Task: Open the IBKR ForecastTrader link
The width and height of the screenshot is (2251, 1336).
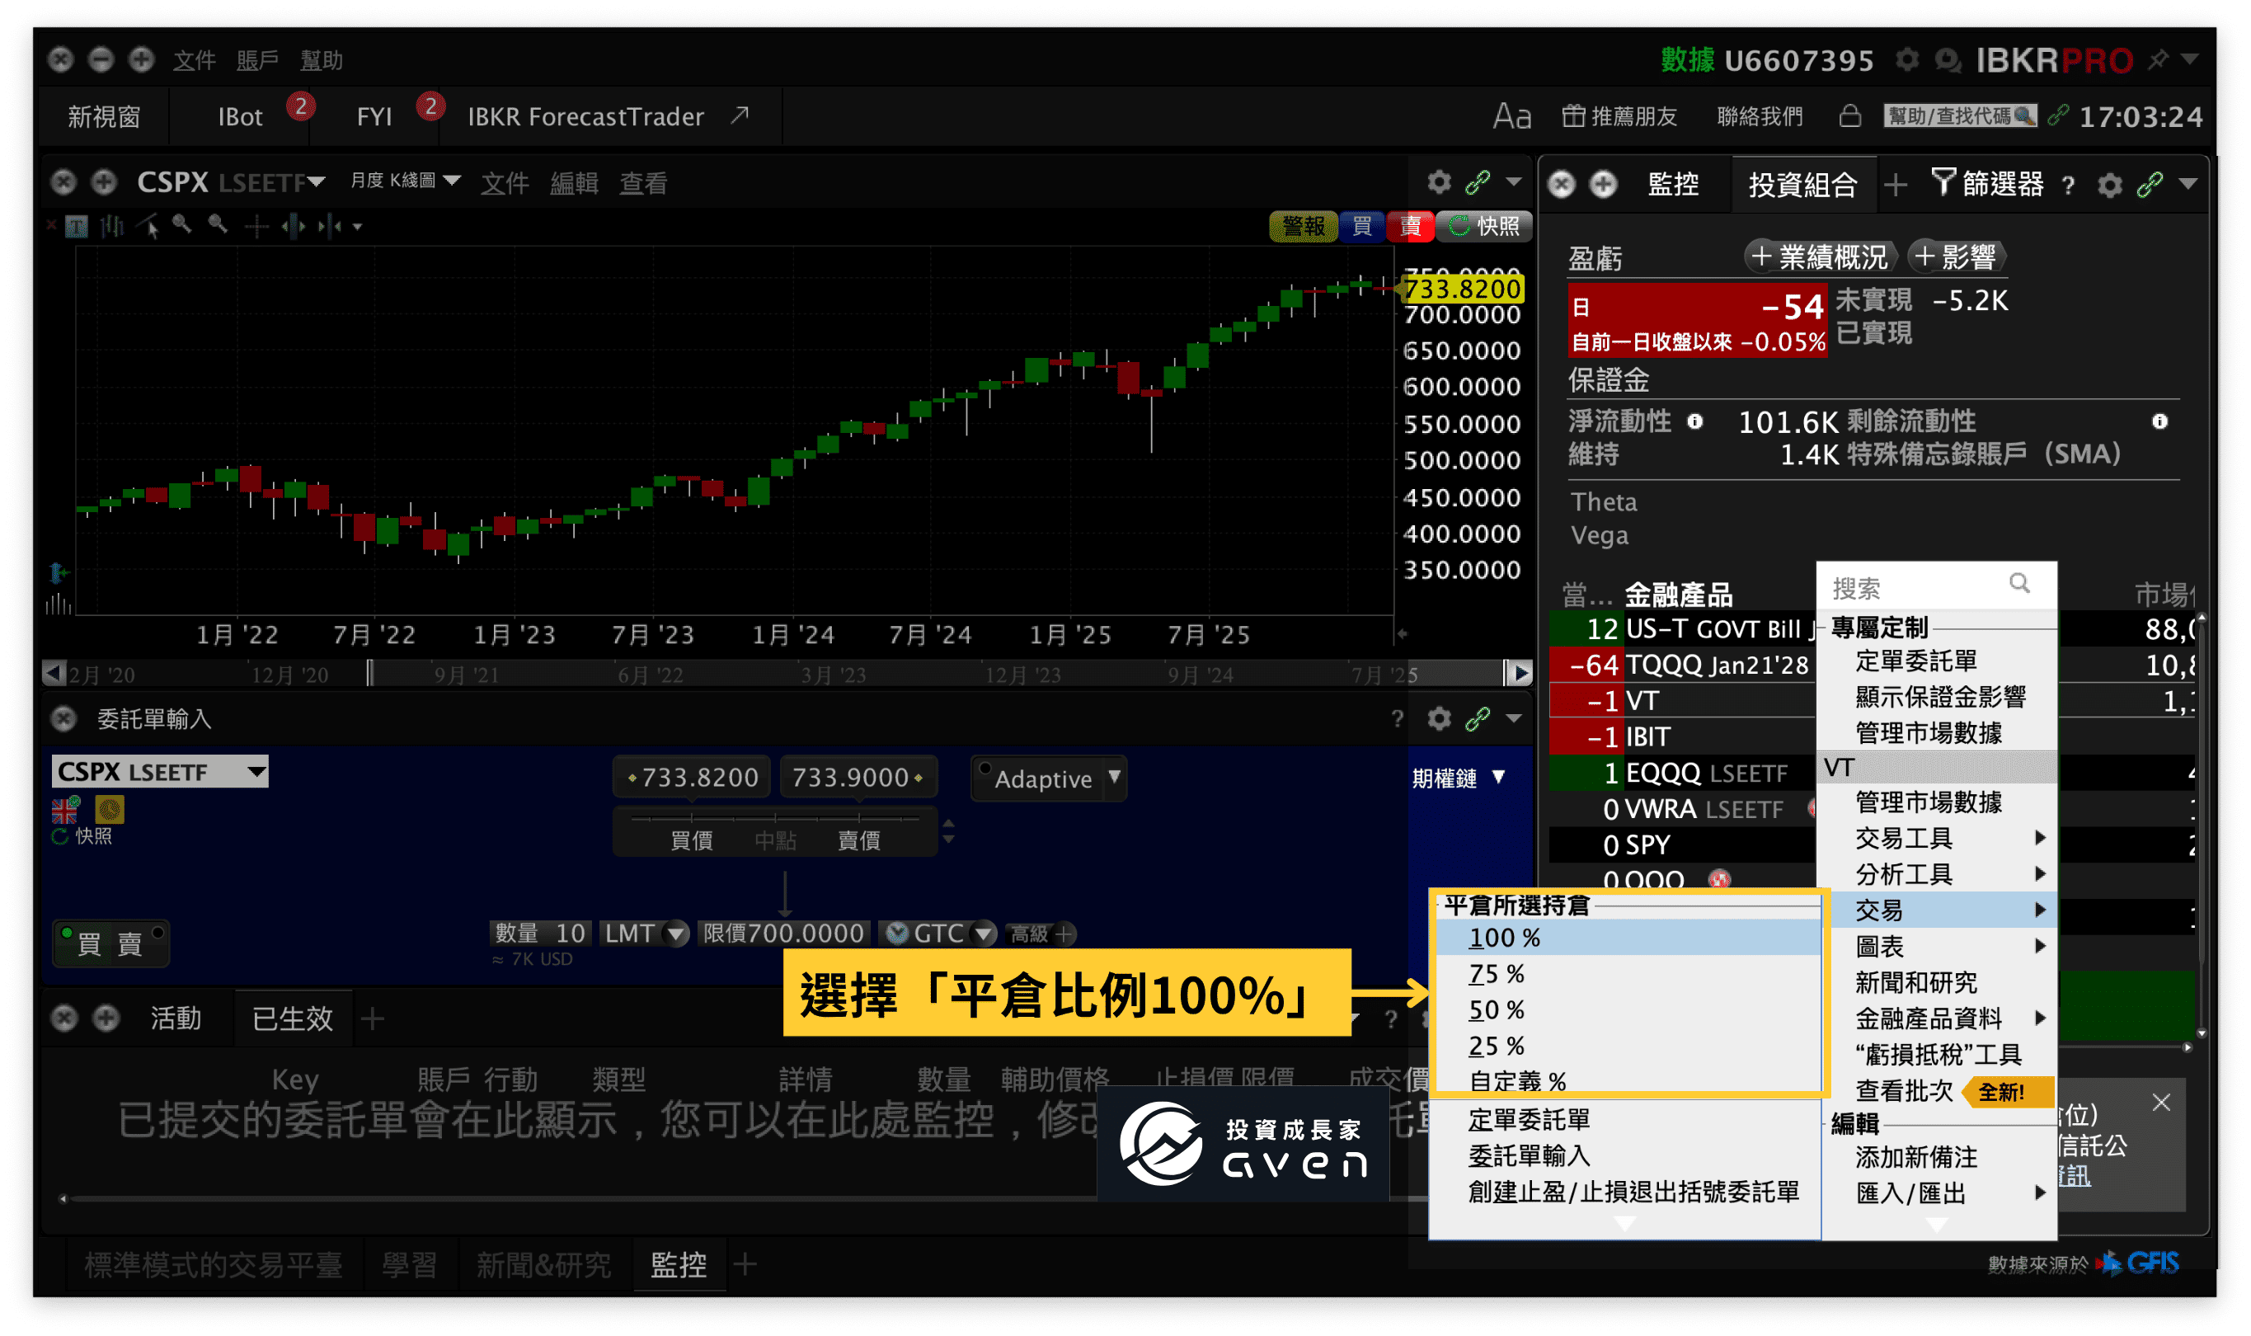Action: pyautogui.click(x=584, y=116)
